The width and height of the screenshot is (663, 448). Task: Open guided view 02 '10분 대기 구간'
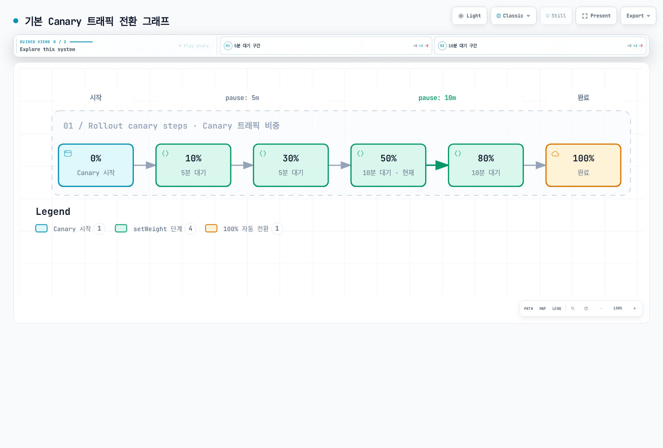tap(540, 46)
